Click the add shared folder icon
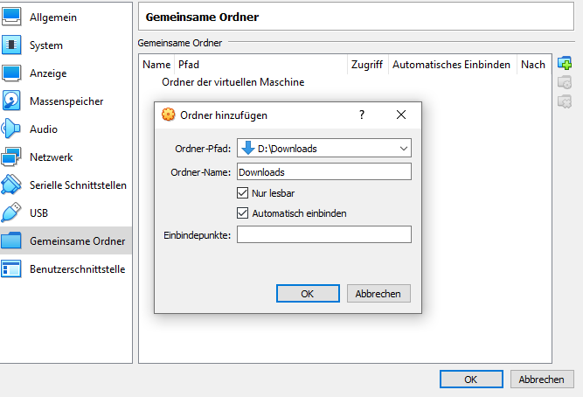The height and width of the screenshot is (397, 583). [565, 64]
